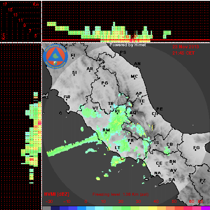Click the PZ city marker
Viewport: 210px width, 210px height.
click(x=202, y=181)
